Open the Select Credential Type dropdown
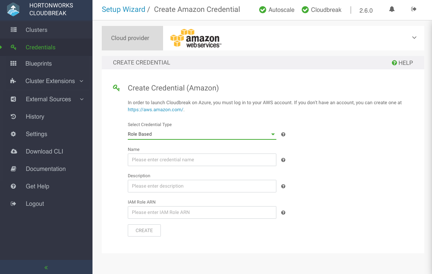Image resolution: width=432 pixels, height=274 pixels. (202, 134)
